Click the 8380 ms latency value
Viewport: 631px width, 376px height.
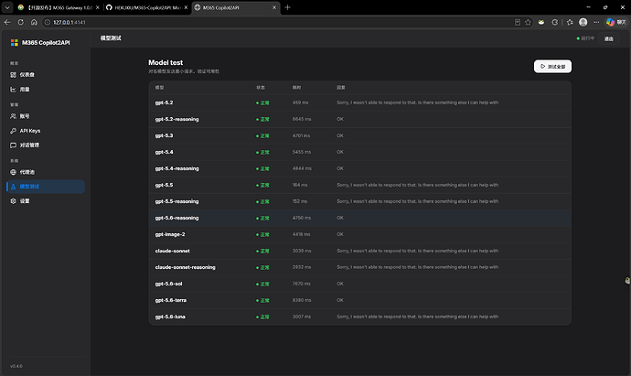[302, 300]
